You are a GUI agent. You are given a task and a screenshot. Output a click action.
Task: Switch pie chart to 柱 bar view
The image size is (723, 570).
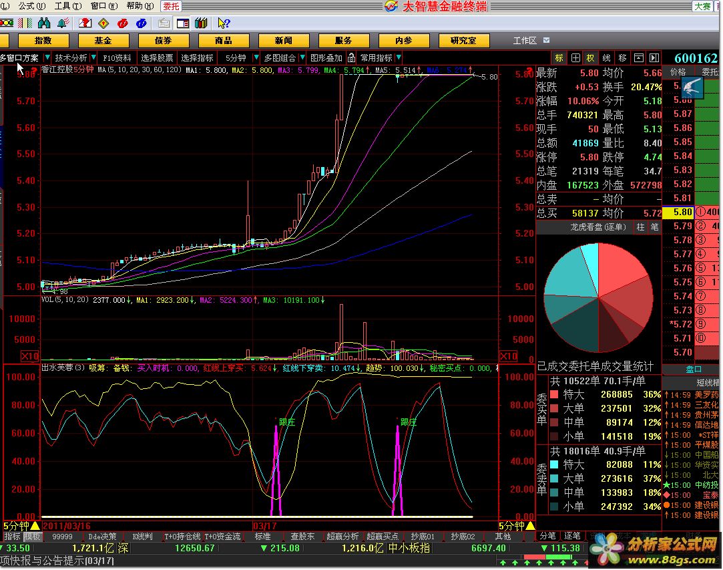click(640, 227)
